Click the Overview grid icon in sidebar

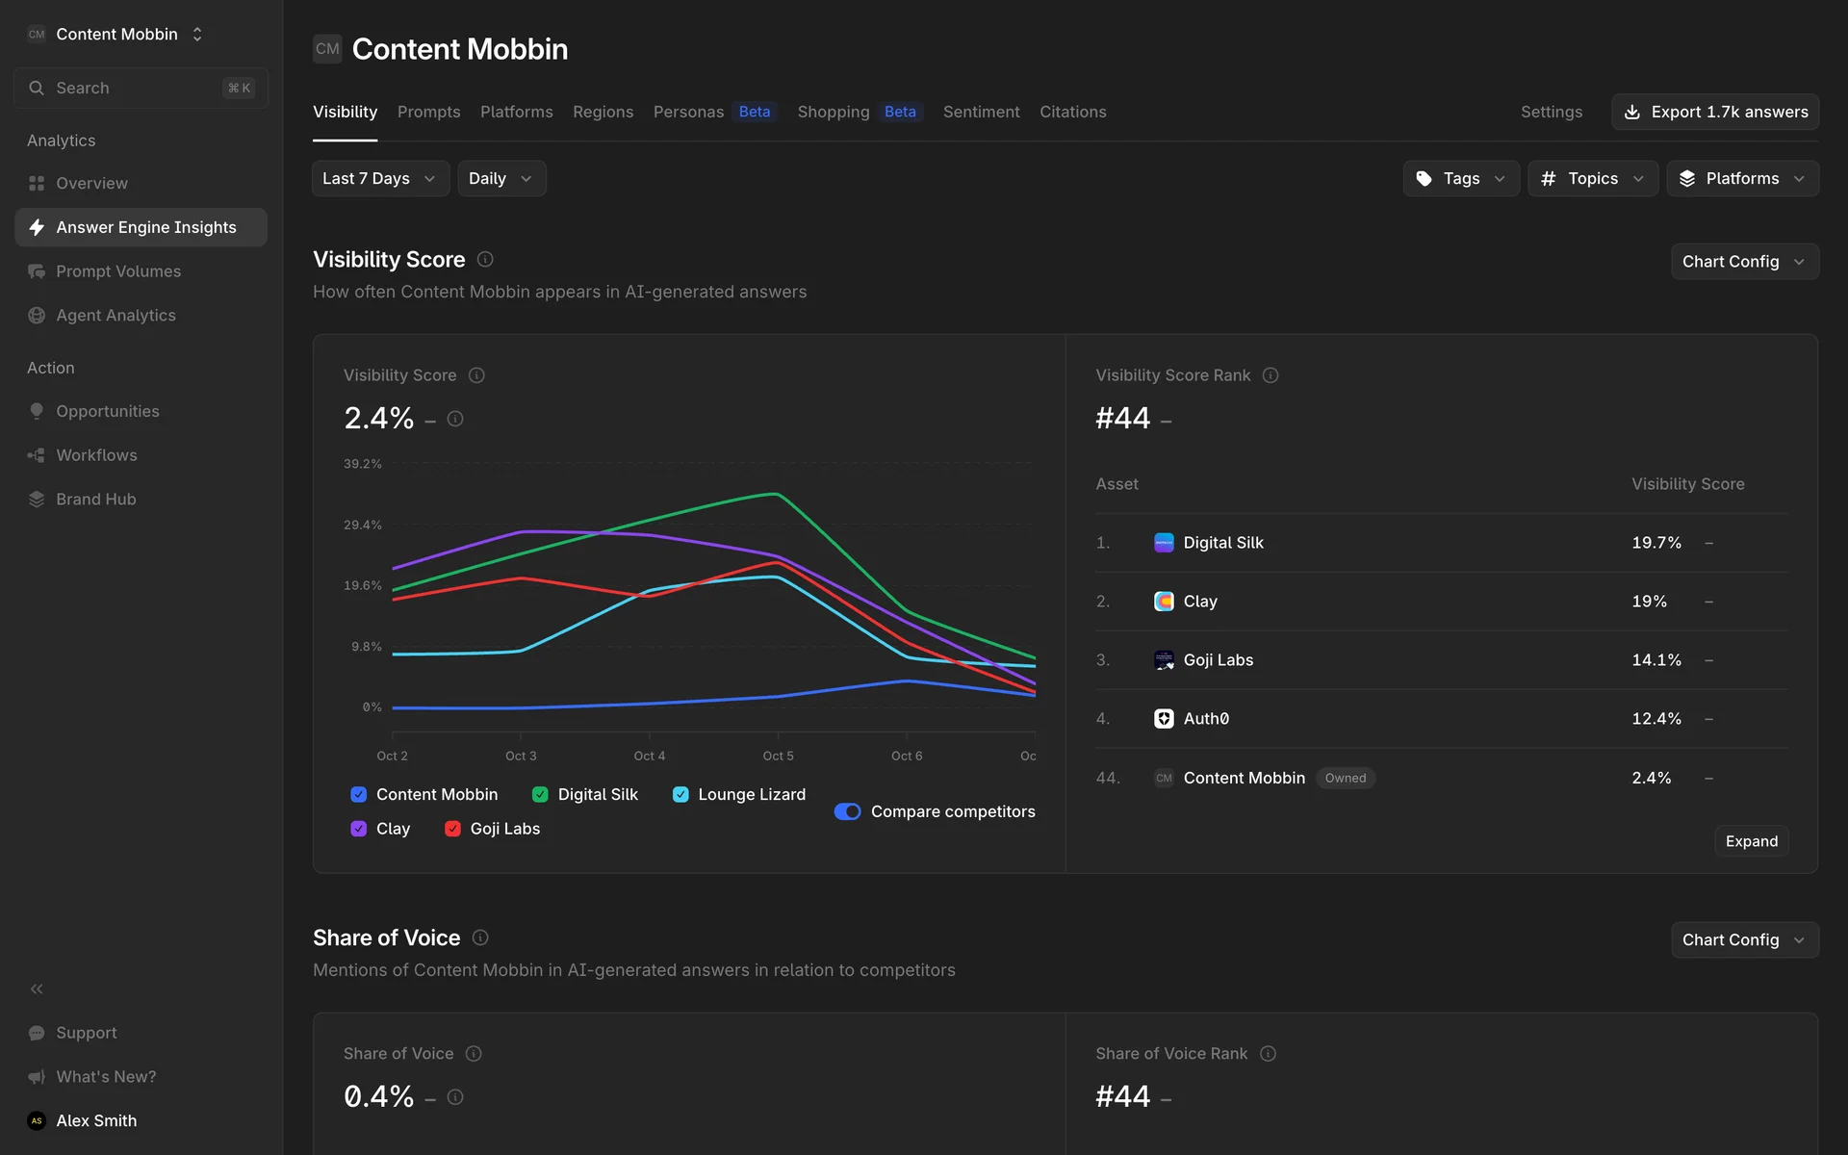(x=37, y=183)
